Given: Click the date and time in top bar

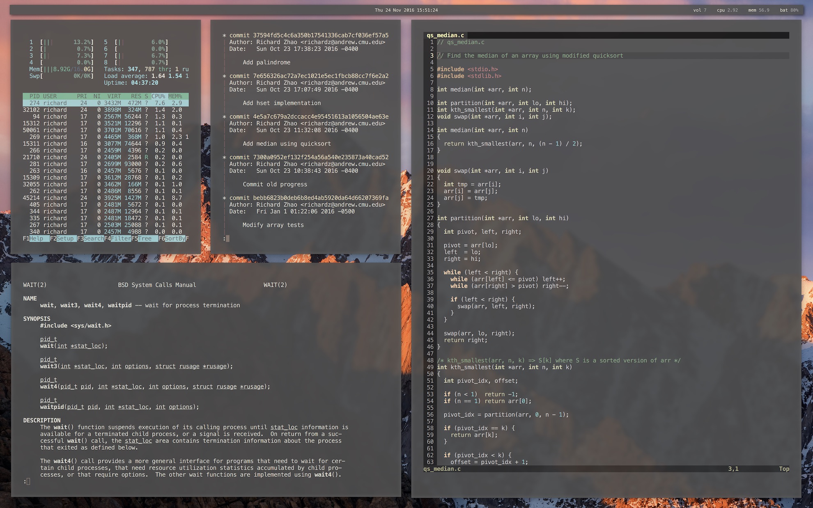Looking at the screenshot, I should (406, 10).
